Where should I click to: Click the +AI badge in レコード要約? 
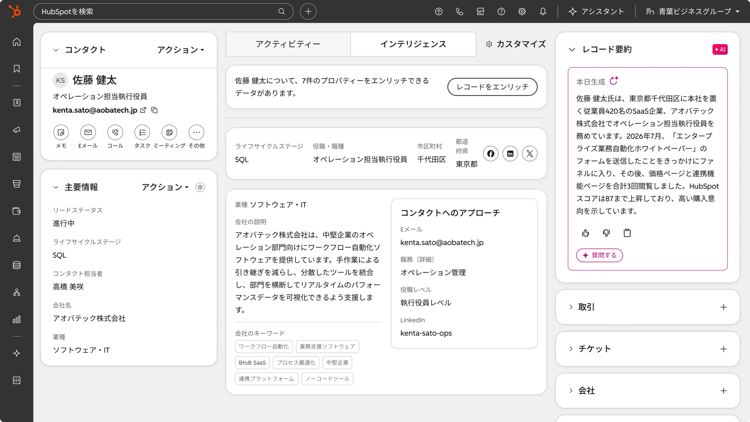pos(720,49)
